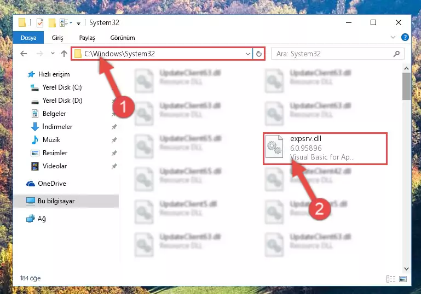The height and width of the screenshot is (294, 421).
Task: Open Customize Quick Access Toolbar dropdown
Action: pos(78,23)
